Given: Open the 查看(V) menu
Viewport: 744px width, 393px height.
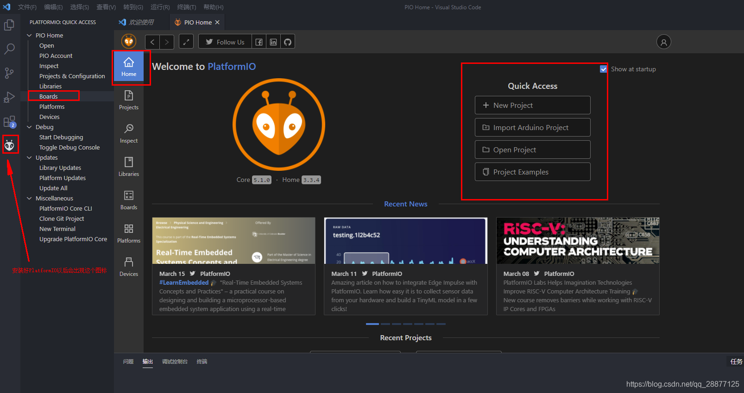Looking at the screenshot, I should pos(106,7).
